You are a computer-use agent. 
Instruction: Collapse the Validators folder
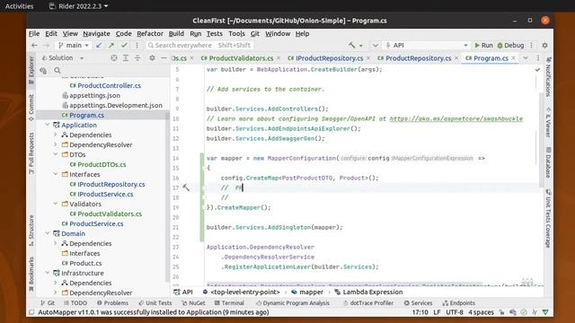[56, 204]
